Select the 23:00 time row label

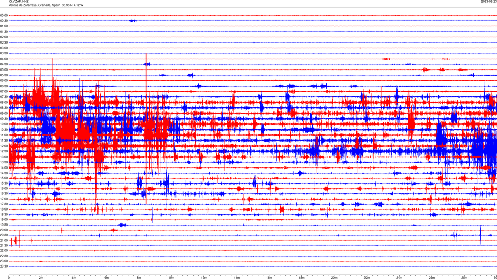pyautogui.click(x=4, y=261)
